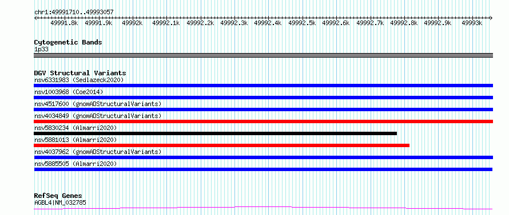Image resolution: width=509 pixels, height=215 pixels.
Task: Select the red nsv4034849 variant bar
Action: pyautogui.click(x=263, y=121)
